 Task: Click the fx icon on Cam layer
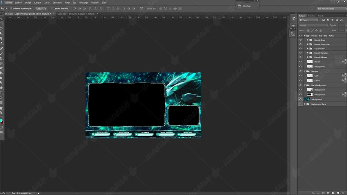tap(342, 75)
